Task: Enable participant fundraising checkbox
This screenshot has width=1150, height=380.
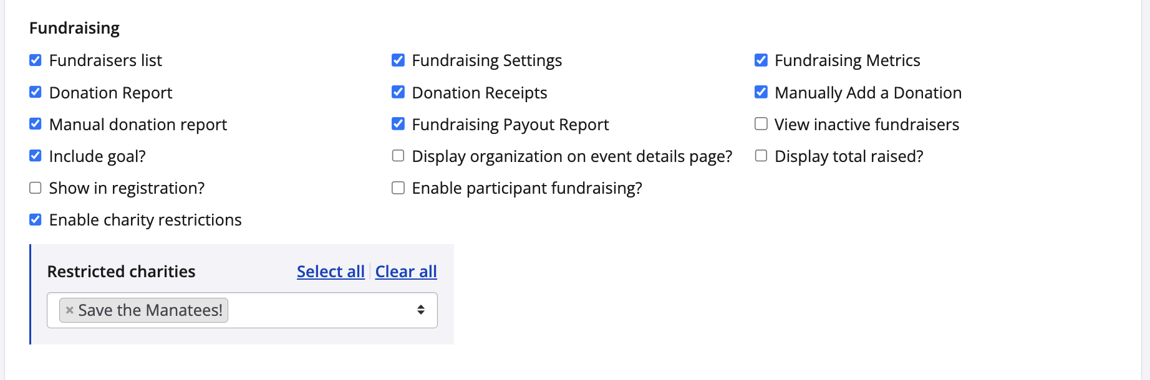Action: coord(398,188)
